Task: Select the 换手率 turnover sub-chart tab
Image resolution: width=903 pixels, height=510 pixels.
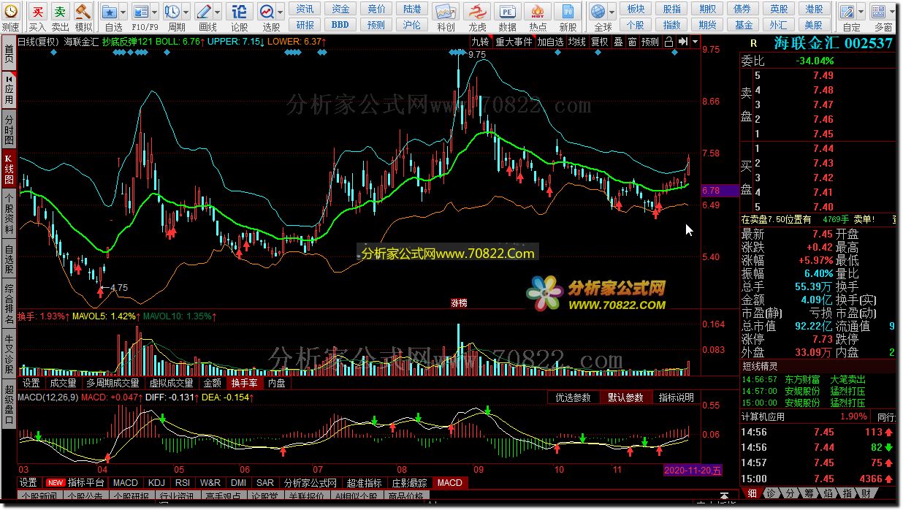Action: [x=244, y=383]
